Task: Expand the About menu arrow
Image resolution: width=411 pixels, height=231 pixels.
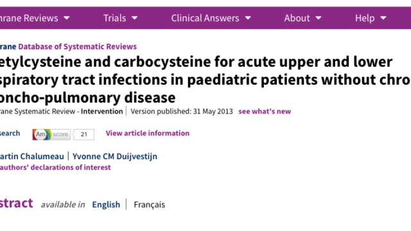Action: click(319, 18)
